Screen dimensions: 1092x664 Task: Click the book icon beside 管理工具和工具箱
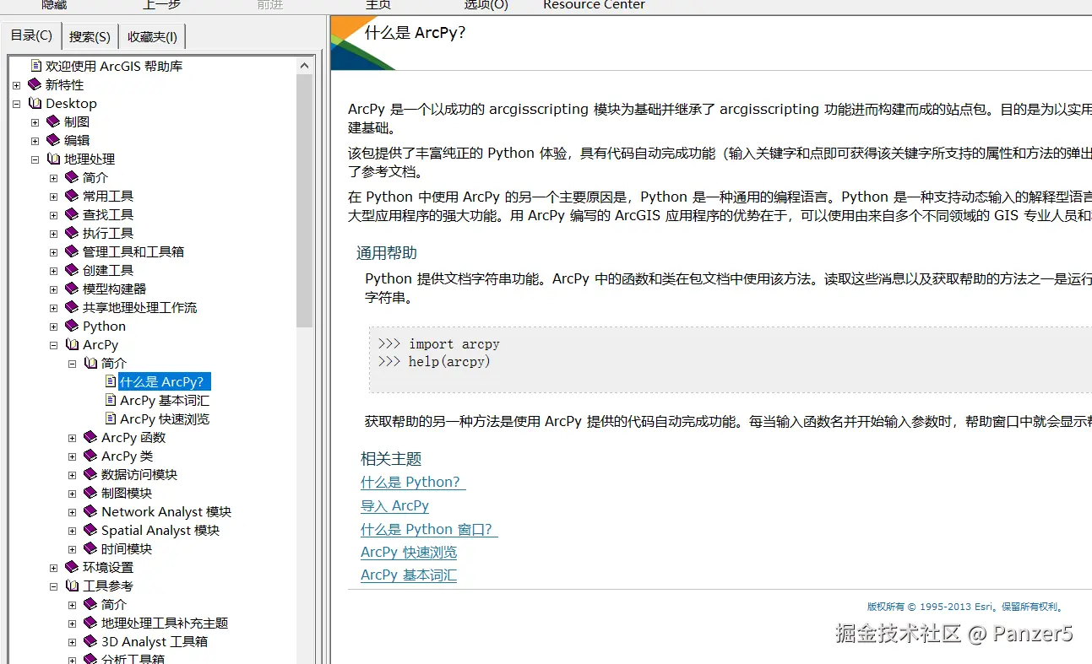[72, 251]
